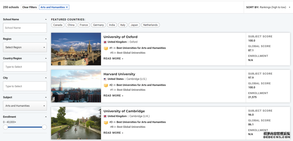The image size is (293, 141).
Task: Click the Clear Filters button
Action: pos(30,7)
